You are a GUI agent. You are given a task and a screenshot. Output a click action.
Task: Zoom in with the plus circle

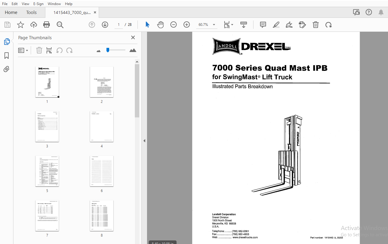pyautogui.click(x=187, y=25)
